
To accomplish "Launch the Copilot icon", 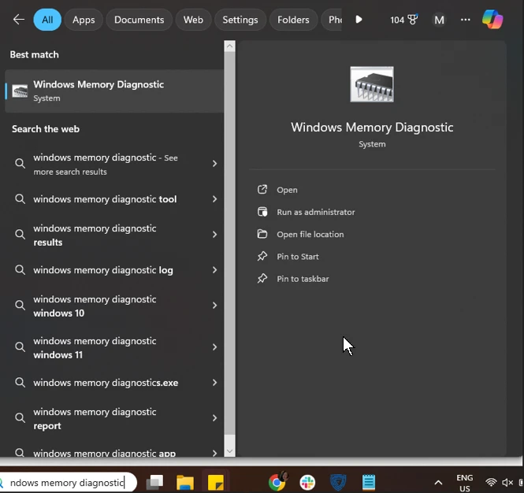I will 492,20.
